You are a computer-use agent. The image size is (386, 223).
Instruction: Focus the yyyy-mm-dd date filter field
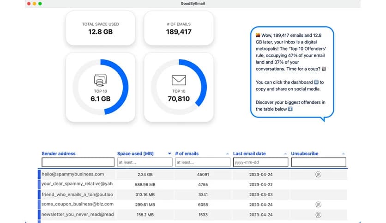click(260, 162)
